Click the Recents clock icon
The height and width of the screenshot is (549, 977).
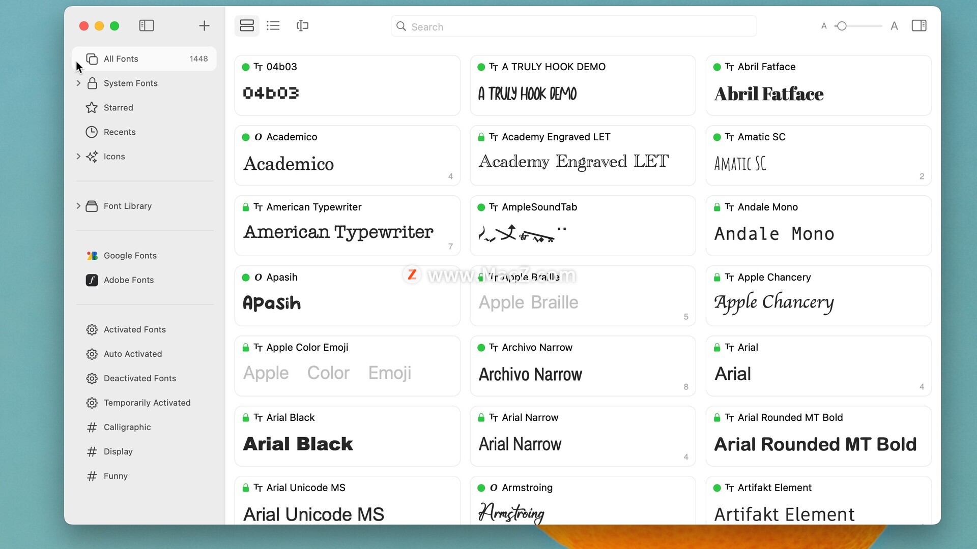pyautogui.click(x=92, y=132)
